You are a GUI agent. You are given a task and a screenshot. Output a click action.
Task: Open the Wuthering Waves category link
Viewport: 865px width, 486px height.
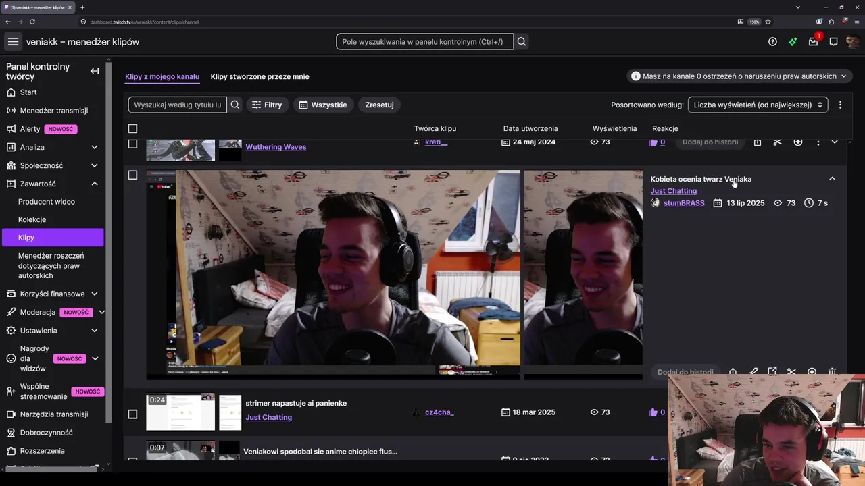[x=276, y=147]
